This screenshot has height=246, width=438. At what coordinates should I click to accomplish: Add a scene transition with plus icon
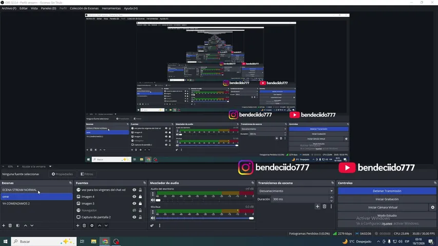pyautogui.click(x=317, y=207)
